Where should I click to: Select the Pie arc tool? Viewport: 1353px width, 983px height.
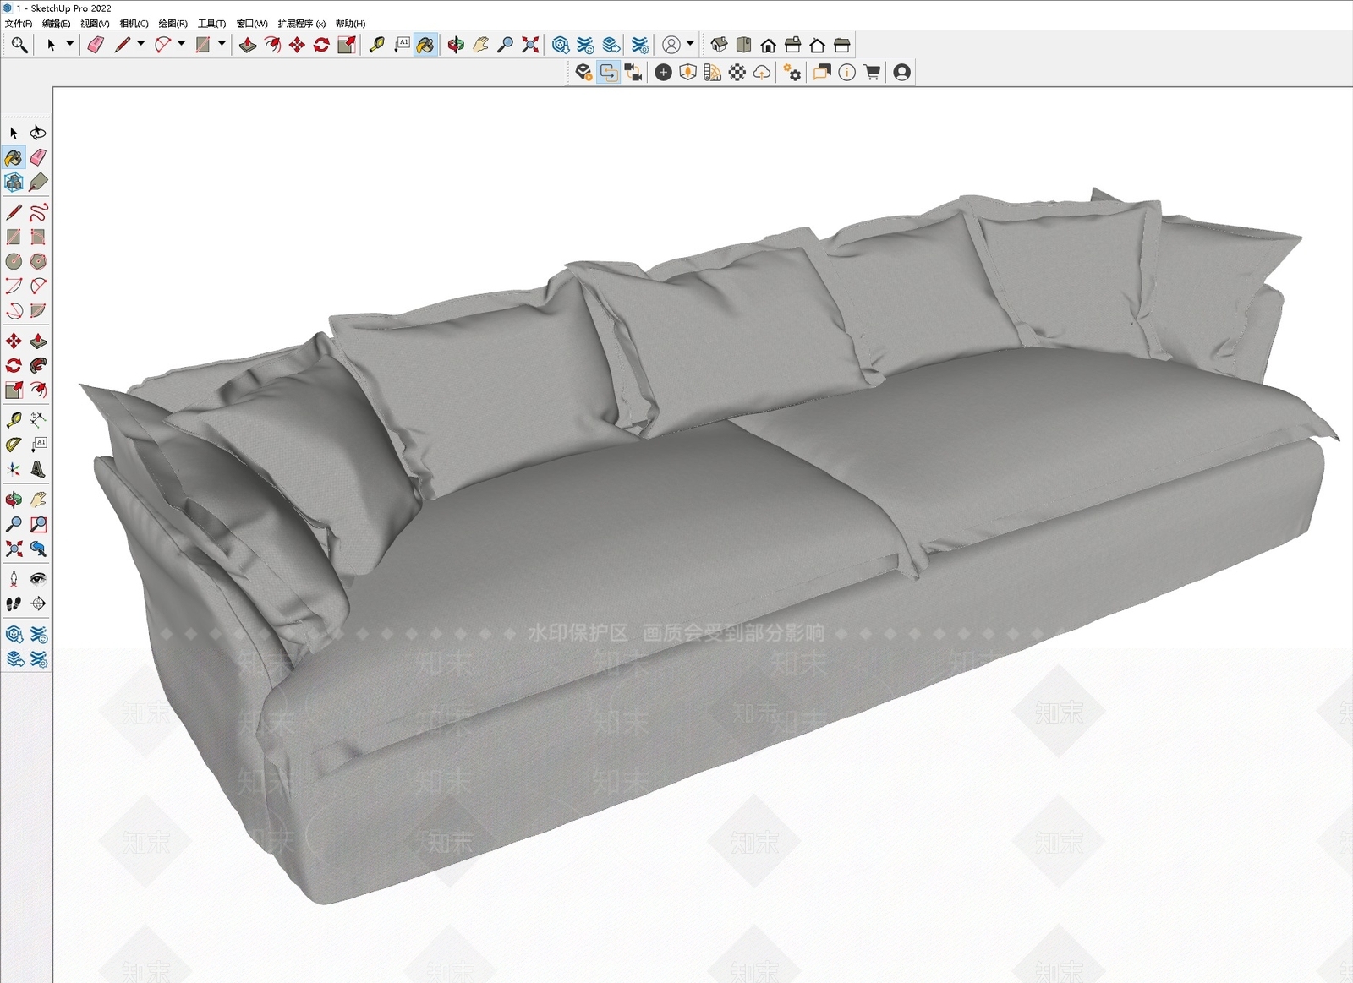tap(38, 310)
